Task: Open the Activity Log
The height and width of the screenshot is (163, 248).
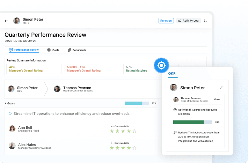Action: 188,21
